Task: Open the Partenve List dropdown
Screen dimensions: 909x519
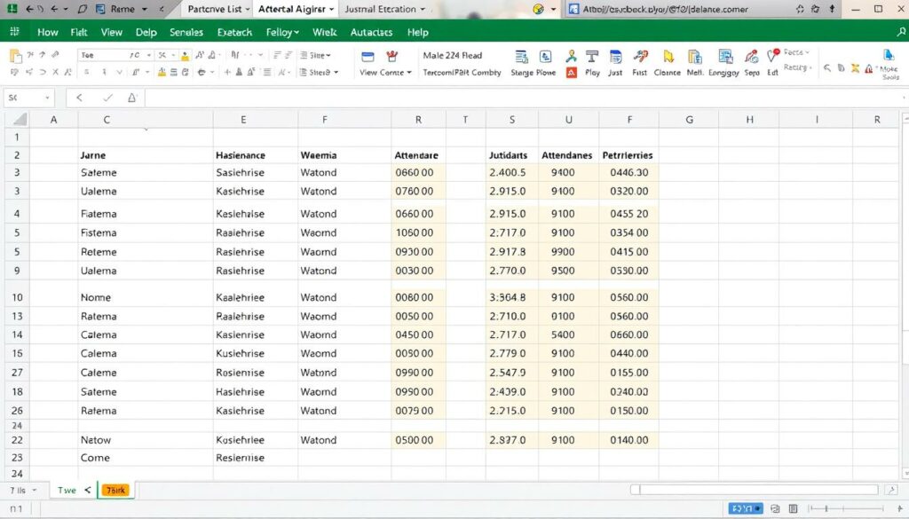Action: (249, 9)
